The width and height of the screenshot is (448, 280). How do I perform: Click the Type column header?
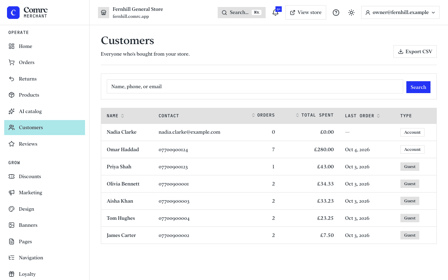tap(406, 116)
